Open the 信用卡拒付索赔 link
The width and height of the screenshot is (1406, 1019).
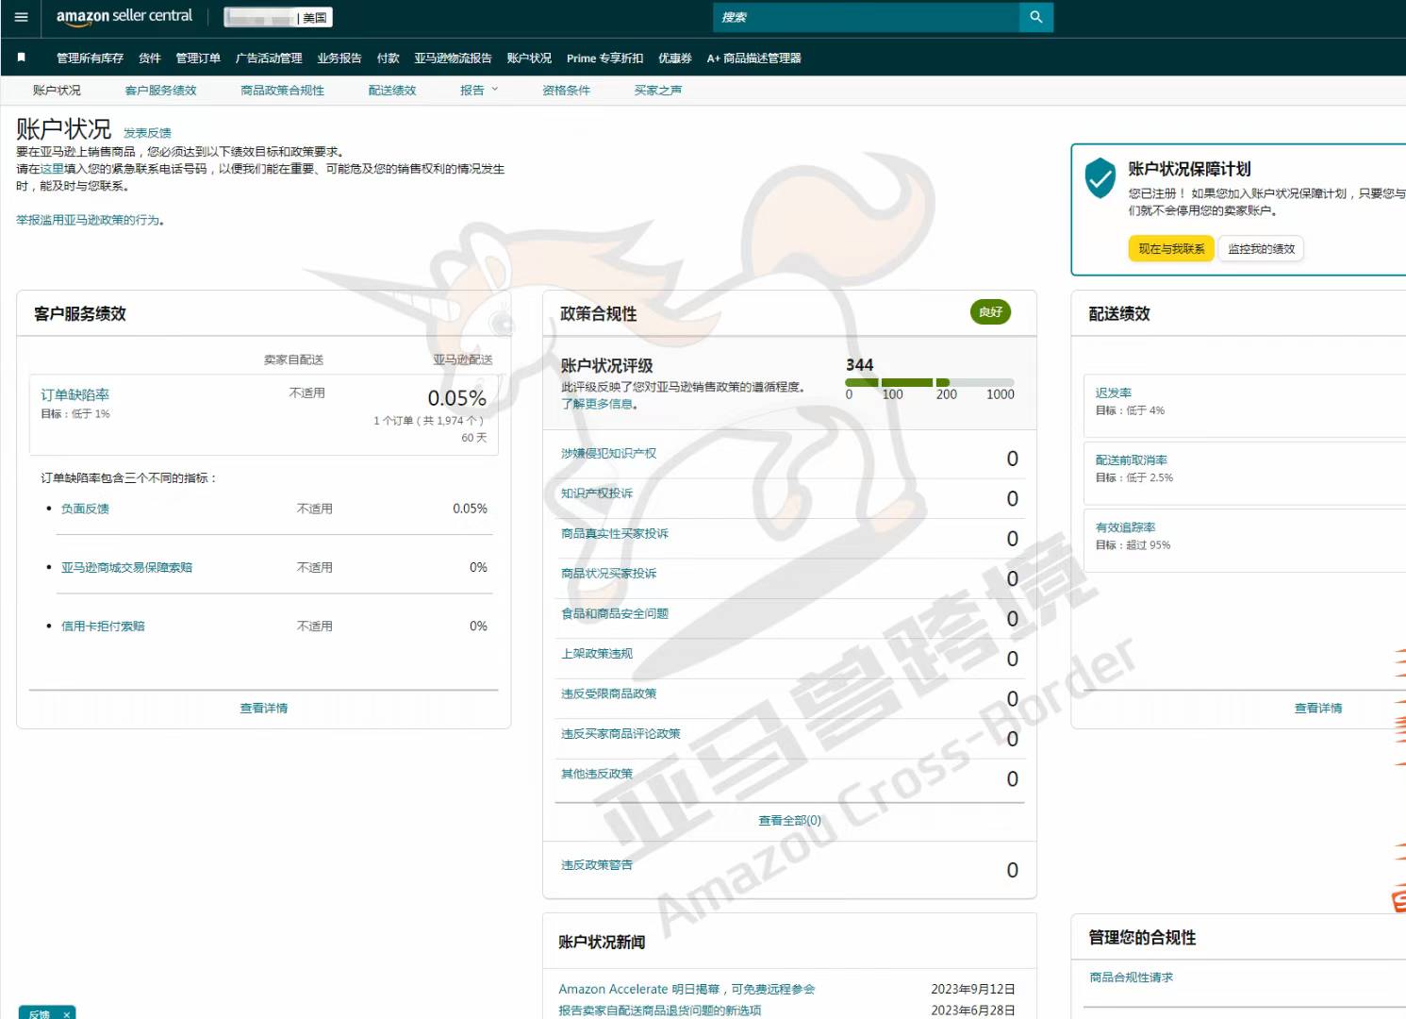pos(103,626)
